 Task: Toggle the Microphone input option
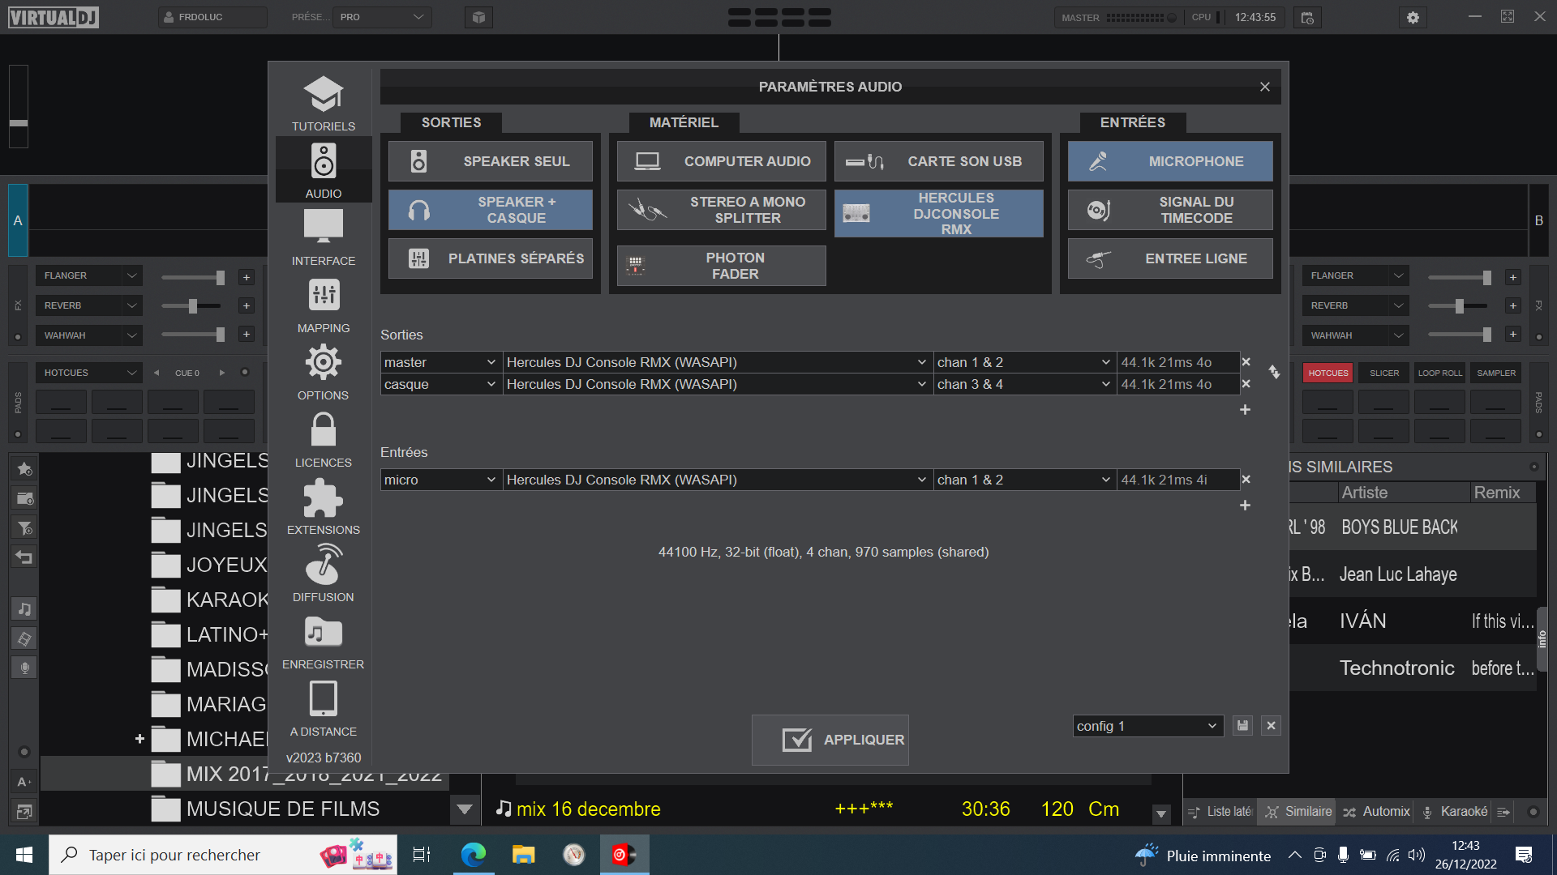pyautogui.click(x=1170, y=161)
